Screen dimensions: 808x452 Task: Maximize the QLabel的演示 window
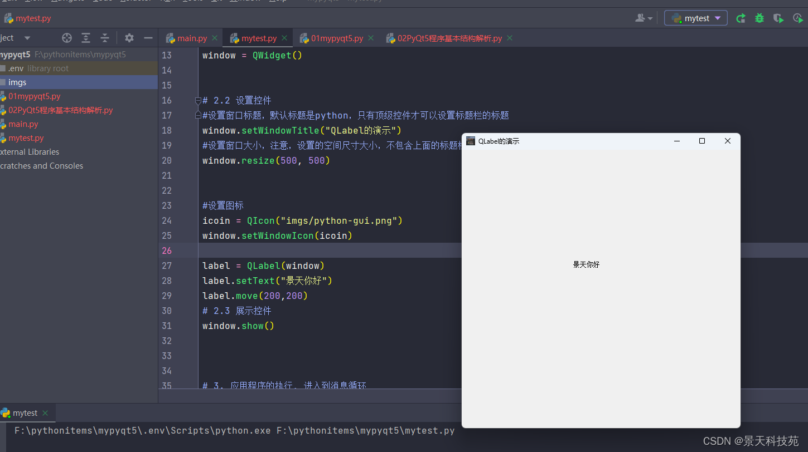[x=702, y=141]
